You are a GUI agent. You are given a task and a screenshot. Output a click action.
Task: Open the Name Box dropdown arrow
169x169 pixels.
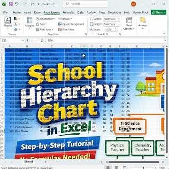23,40
